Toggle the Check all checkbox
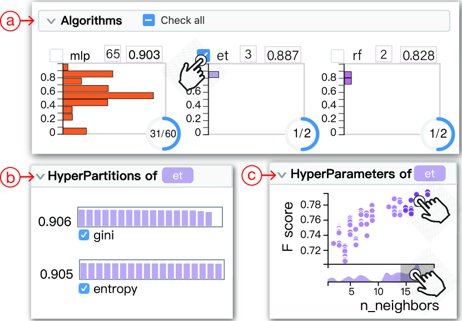 click(149, 21)
